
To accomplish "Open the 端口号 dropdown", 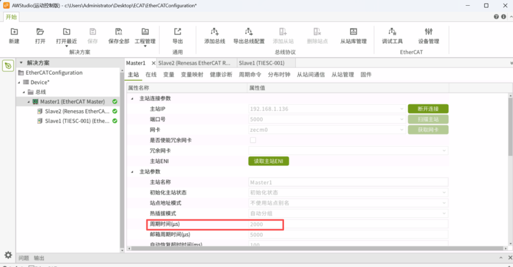I will point(402,120).
